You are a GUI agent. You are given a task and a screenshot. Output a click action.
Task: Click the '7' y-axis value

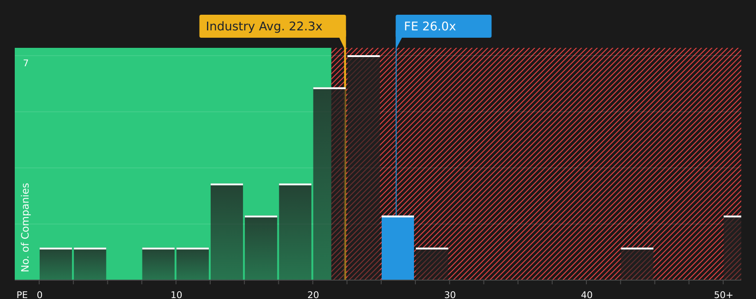[26, 63]
